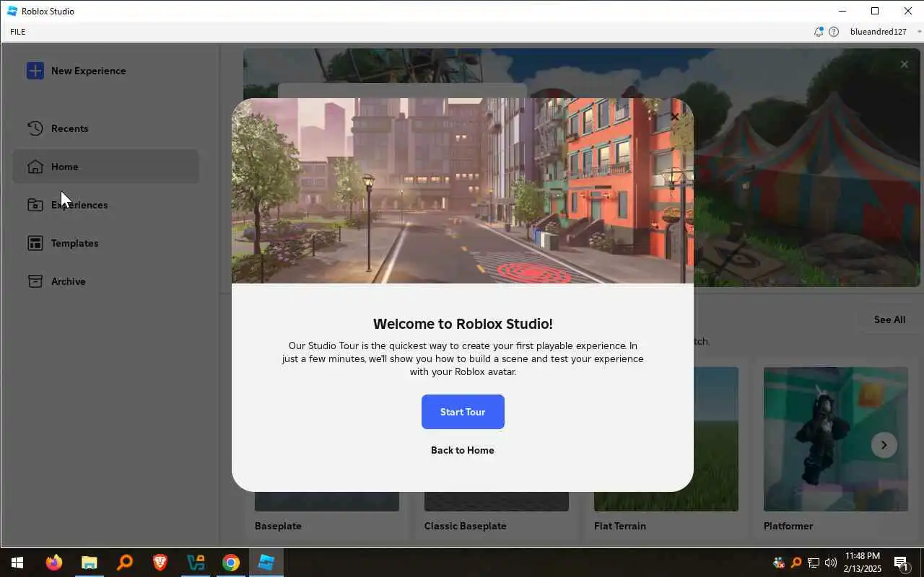Open the Windows Start menu

17,563
